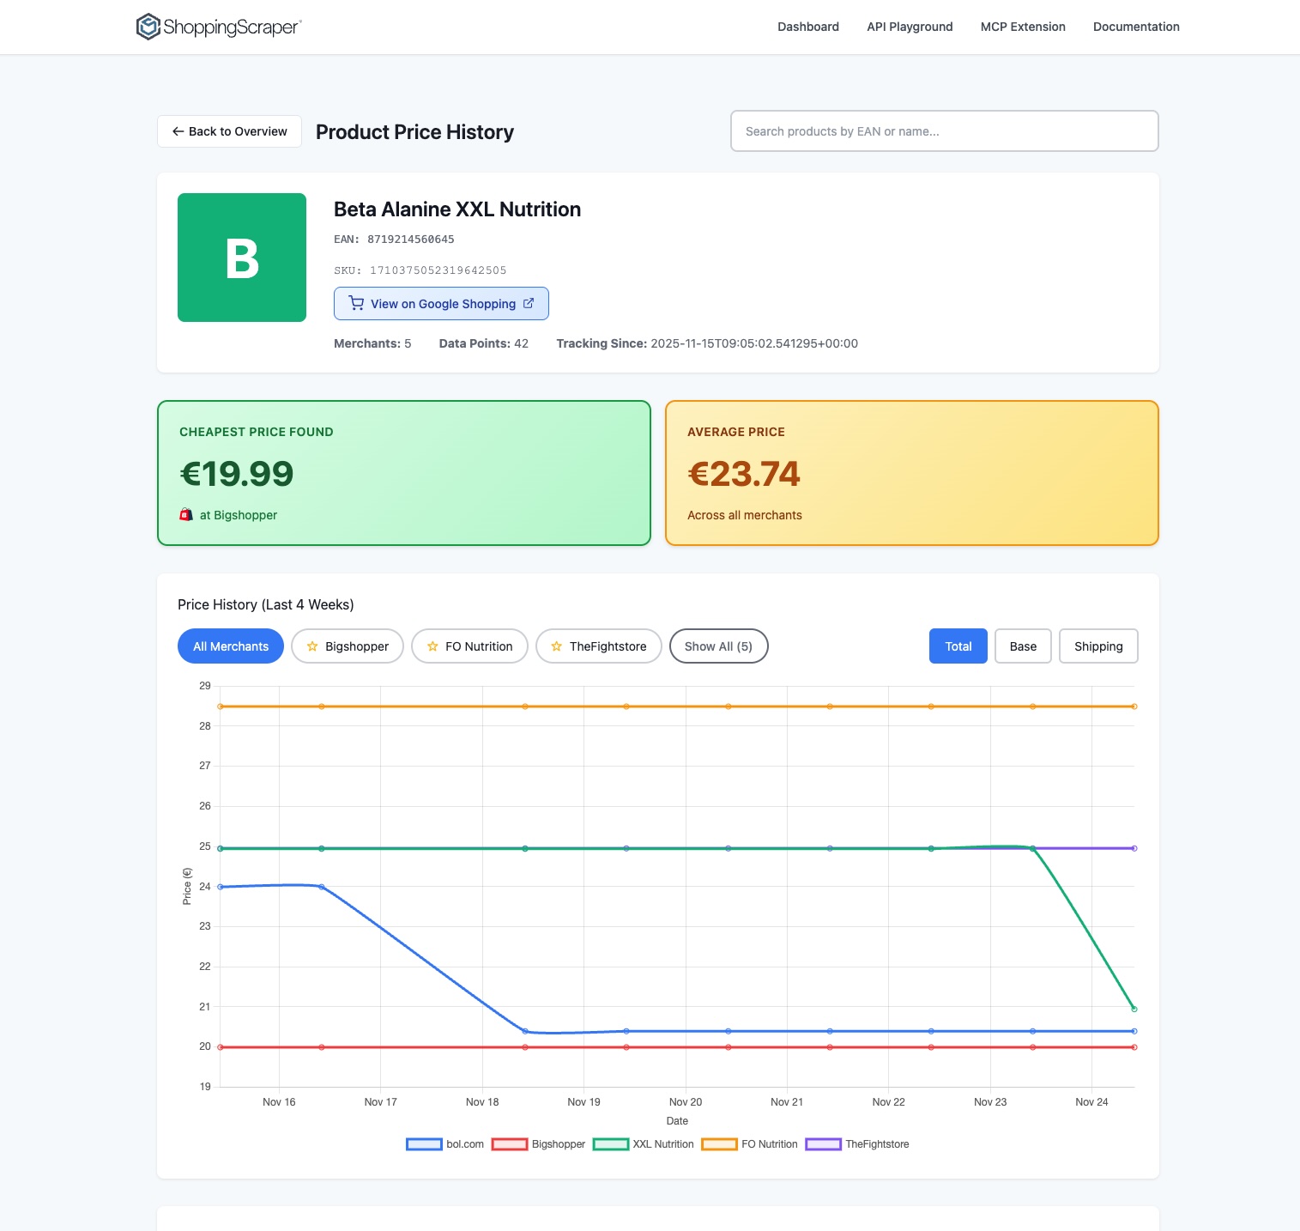Click the Beta Alanine XXL Nutrition title
This screenshot has width=1300, height=1231.
457,209
